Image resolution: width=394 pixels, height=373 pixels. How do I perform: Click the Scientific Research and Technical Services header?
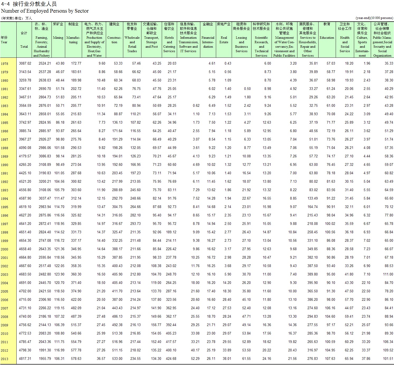pos(261,40)
